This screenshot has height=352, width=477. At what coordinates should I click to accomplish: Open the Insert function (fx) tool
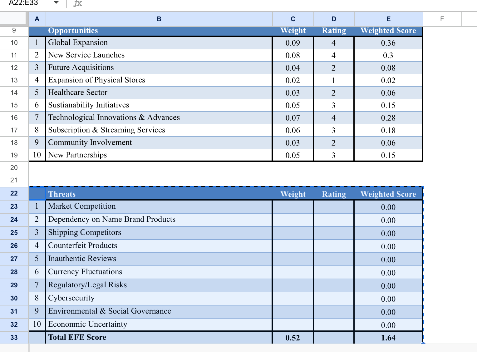tap(77, 3)
